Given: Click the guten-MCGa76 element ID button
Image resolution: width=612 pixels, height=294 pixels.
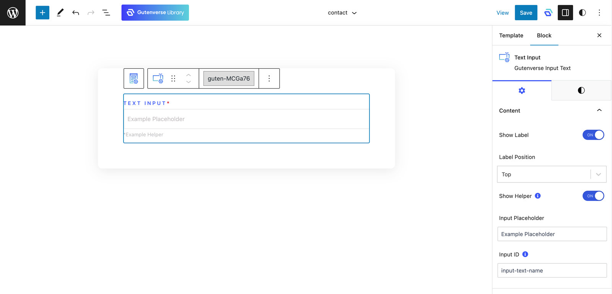Looking at the screenshot, I should tap(229, 78).
